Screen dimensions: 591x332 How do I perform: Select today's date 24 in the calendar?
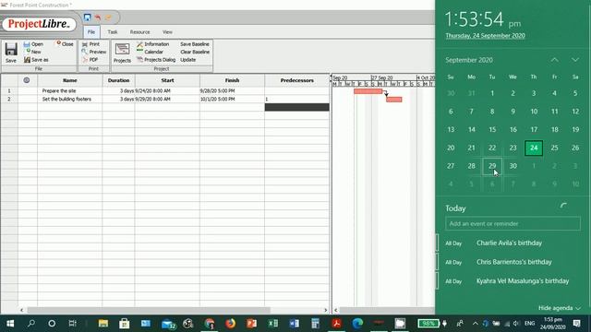pos(534,148)
